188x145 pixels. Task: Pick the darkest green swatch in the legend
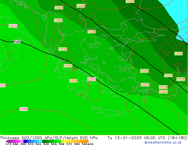coord(44,141)
